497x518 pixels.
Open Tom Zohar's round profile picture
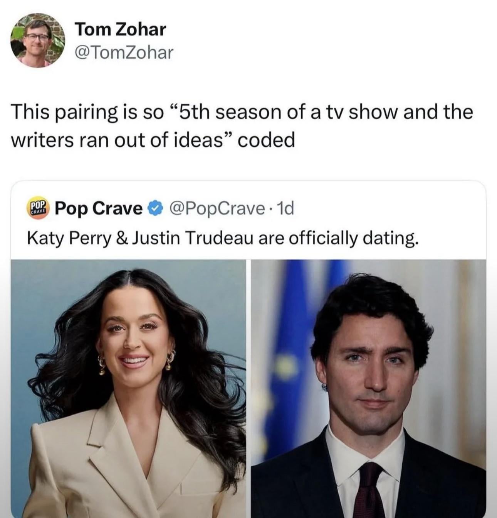[x=37, y=41]
